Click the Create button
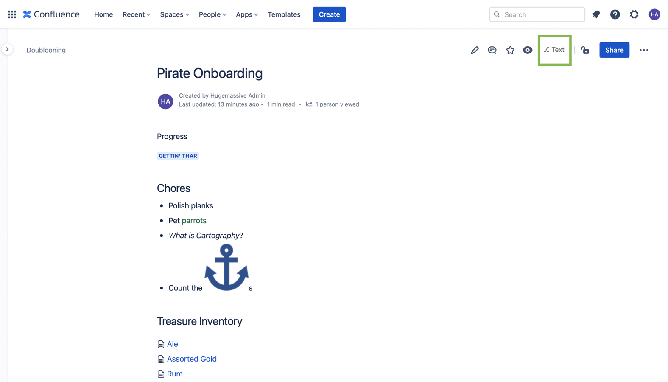Screen dimensions: 668x382 tap(329, 14)
